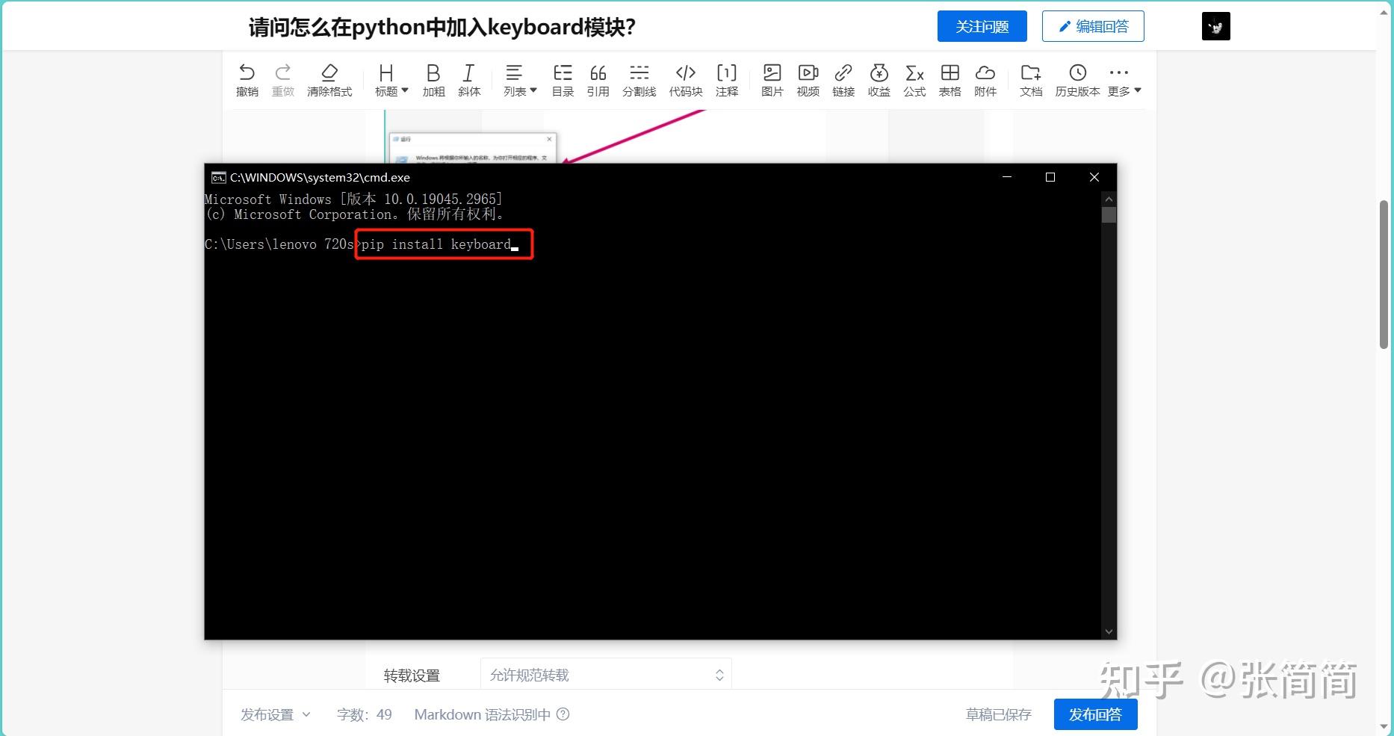Image resolution: width=1394 pixels, height=736 pixels.
Task: Click the 关注问题 follow question button
Action: coord(982,25)
